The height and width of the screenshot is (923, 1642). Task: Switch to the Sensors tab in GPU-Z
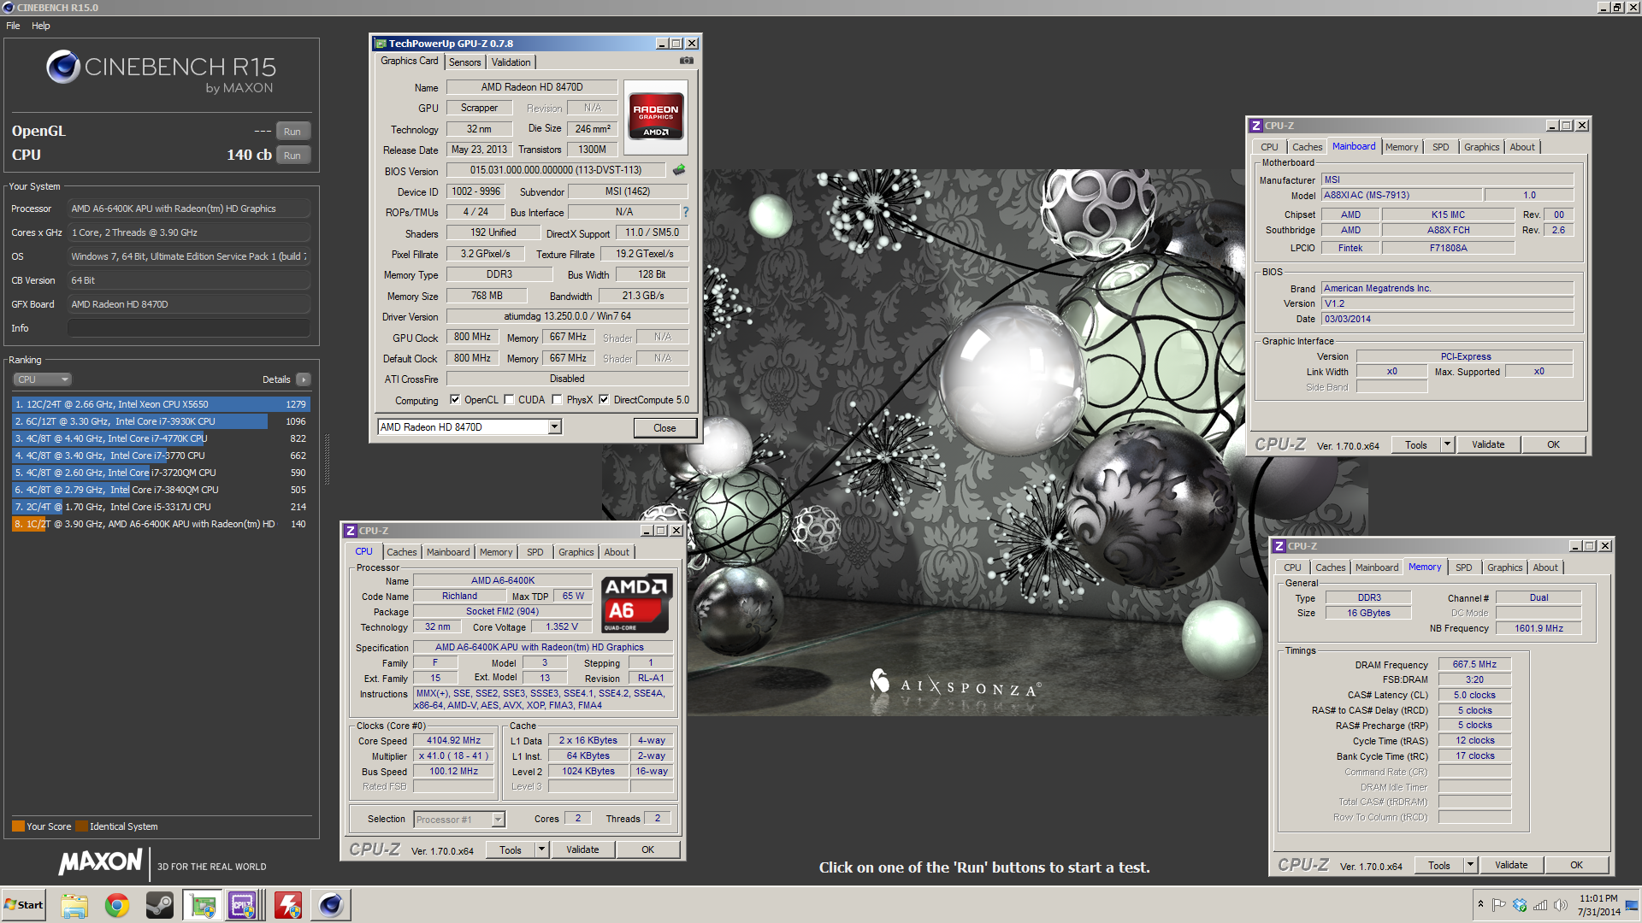pos(465,62)
